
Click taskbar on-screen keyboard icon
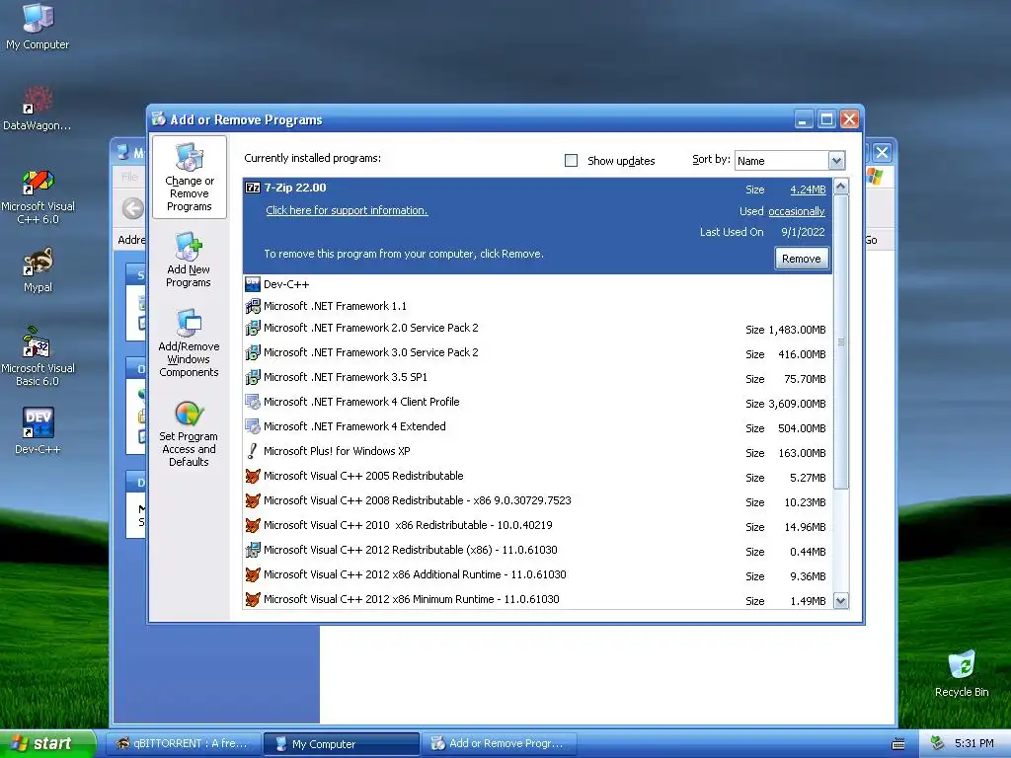tap(898, 744)
